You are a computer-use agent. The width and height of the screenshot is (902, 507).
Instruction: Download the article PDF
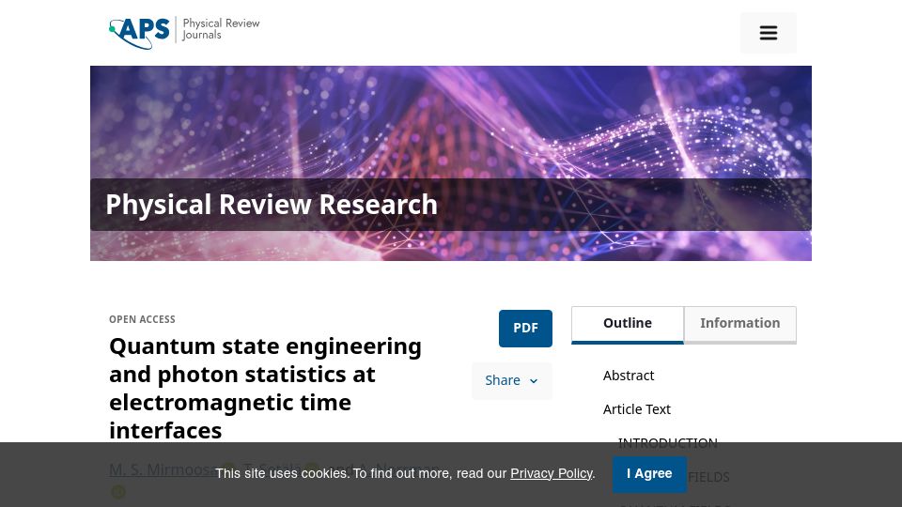click(525, 329)
